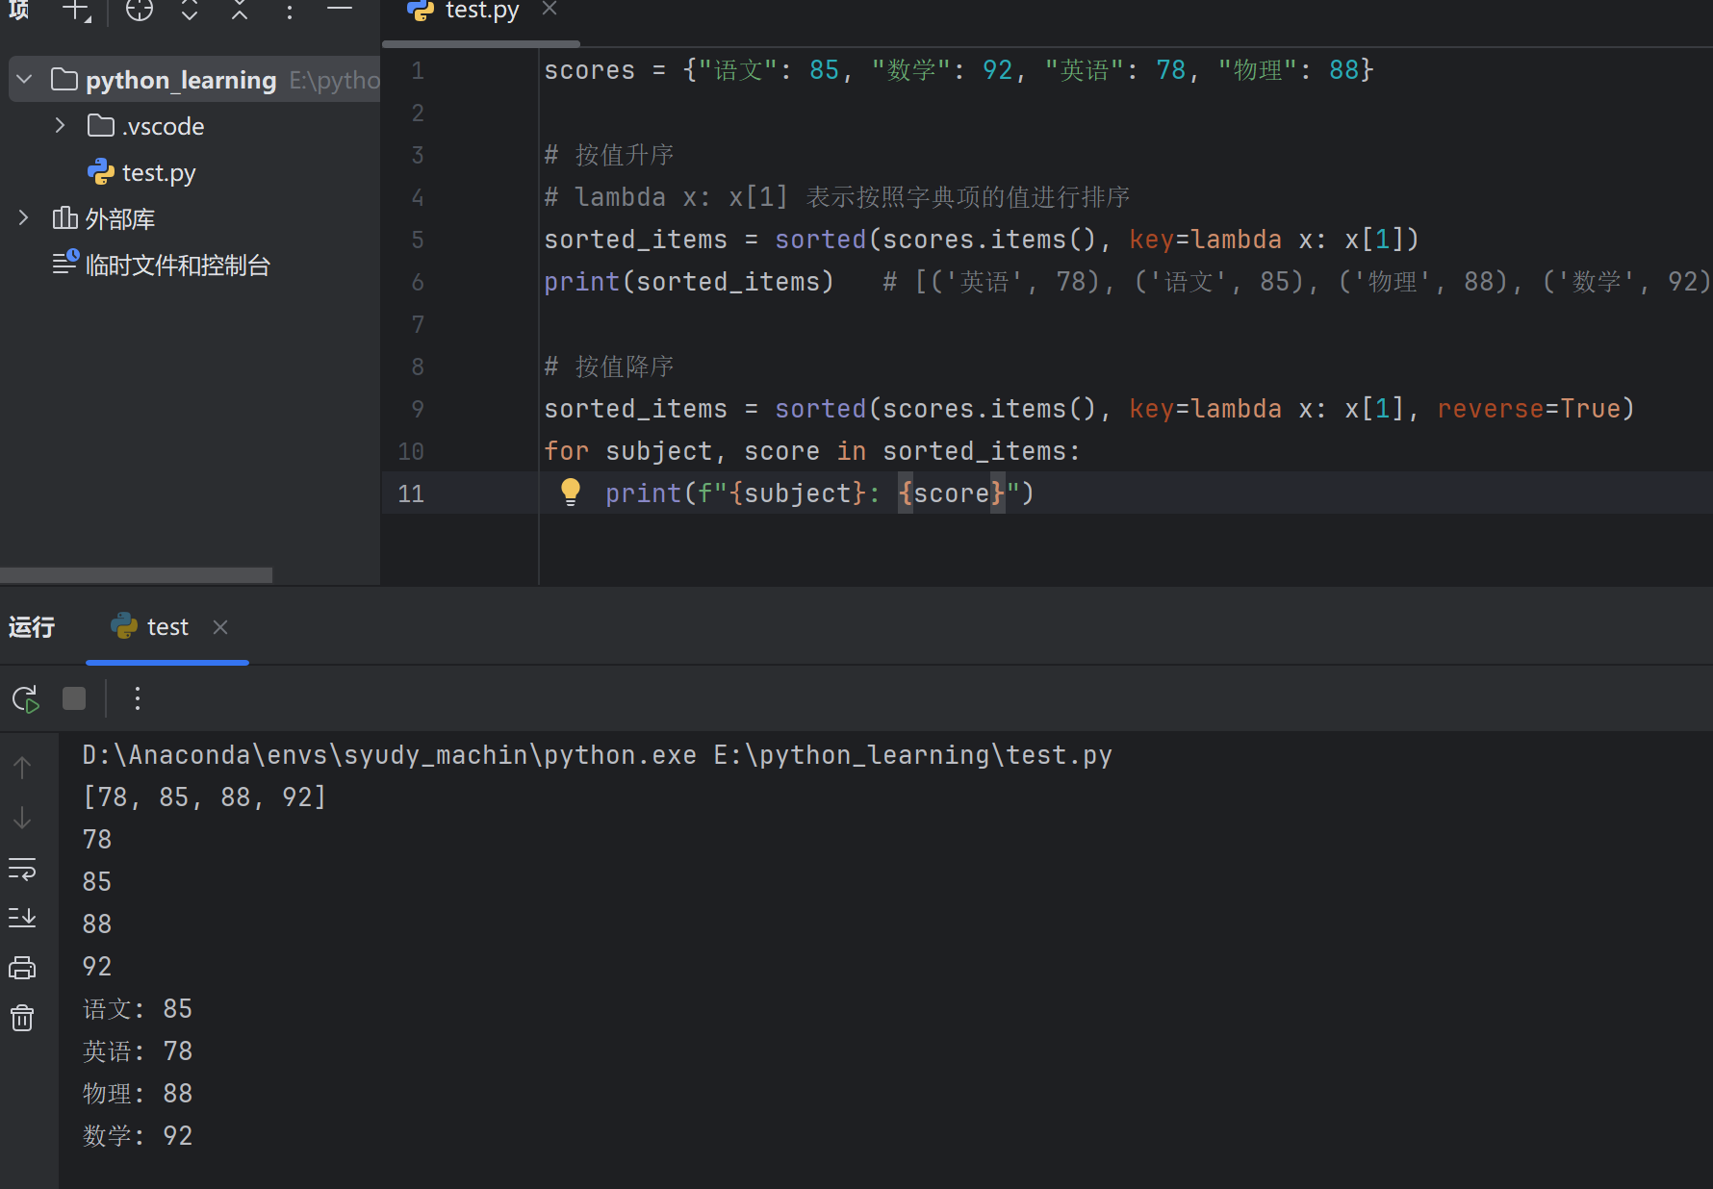Click the '语文: 85' output line
The image size is (1713, 1189).
click(x=138, y=1009)
